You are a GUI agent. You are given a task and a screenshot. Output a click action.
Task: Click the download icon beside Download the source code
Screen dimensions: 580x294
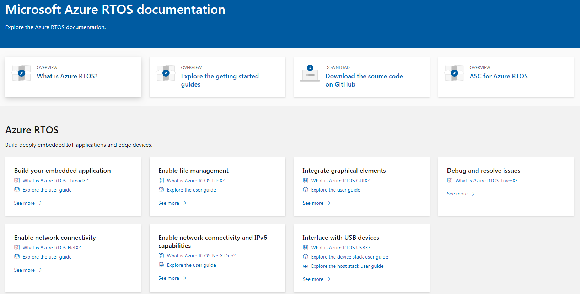pos(310,73)
